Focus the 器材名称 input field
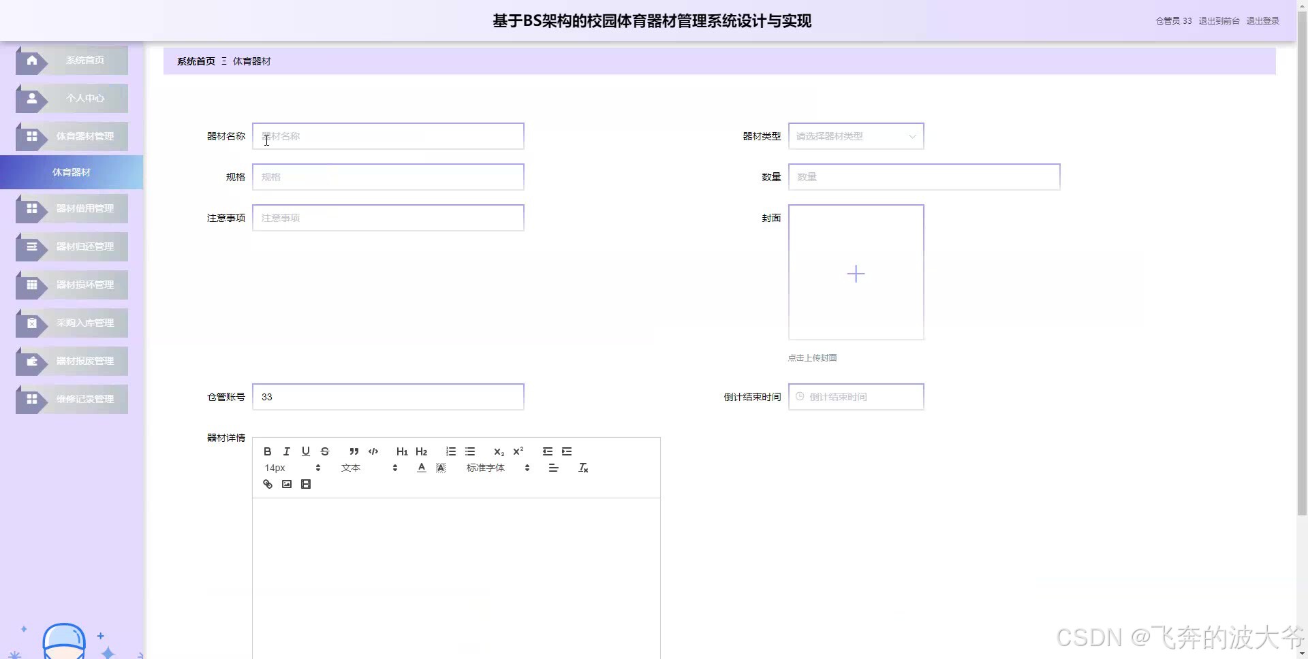The image size is (1308, 659). click(x=388, y=136)
